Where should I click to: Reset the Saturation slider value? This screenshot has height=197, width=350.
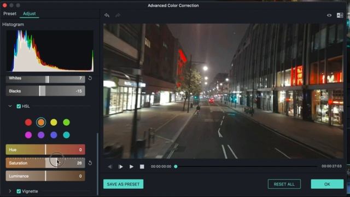click(90, 163)
